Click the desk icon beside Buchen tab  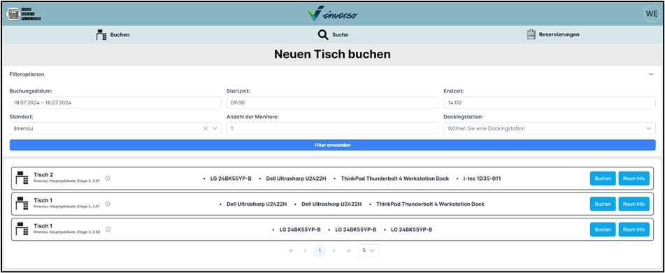tap(101, 35)
